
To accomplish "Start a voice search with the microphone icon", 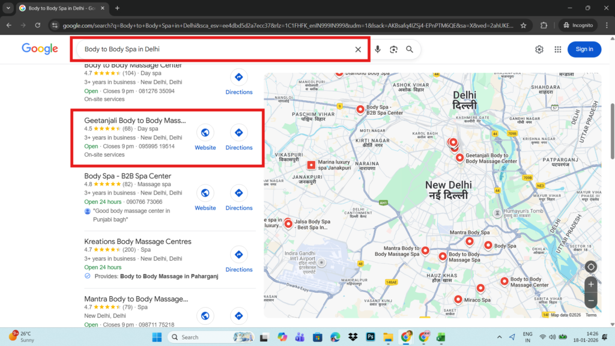I will point(378,49).
